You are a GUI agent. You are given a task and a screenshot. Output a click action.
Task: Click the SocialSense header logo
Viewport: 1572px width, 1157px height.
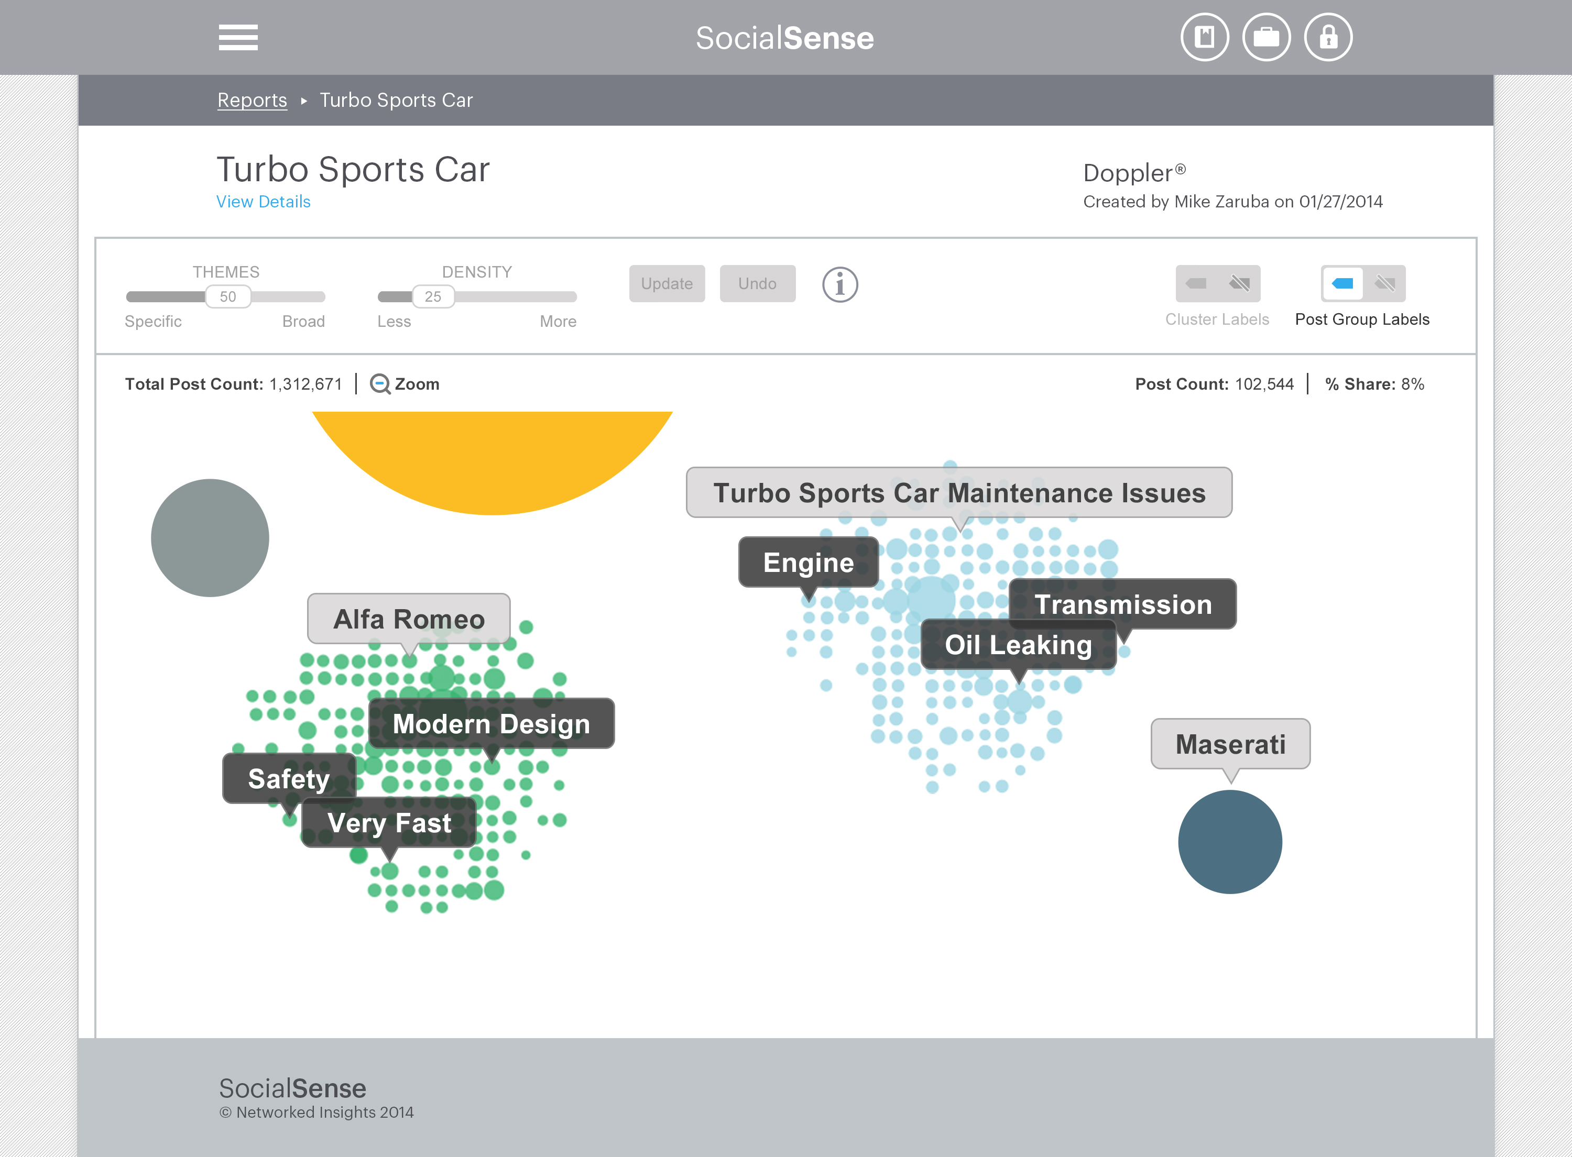(x=784, y=38)
